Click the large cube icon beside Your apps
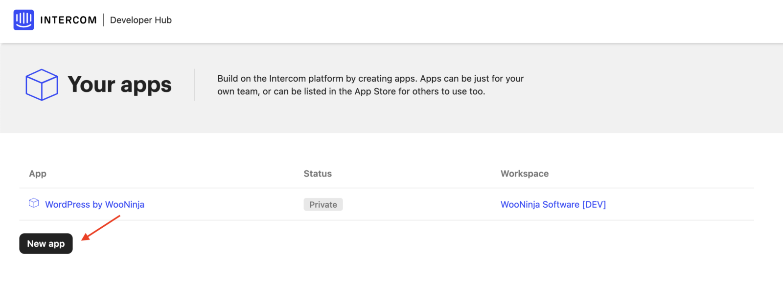Image resolution: width=783 pixels, height=304 pixels. coord(42,85)
